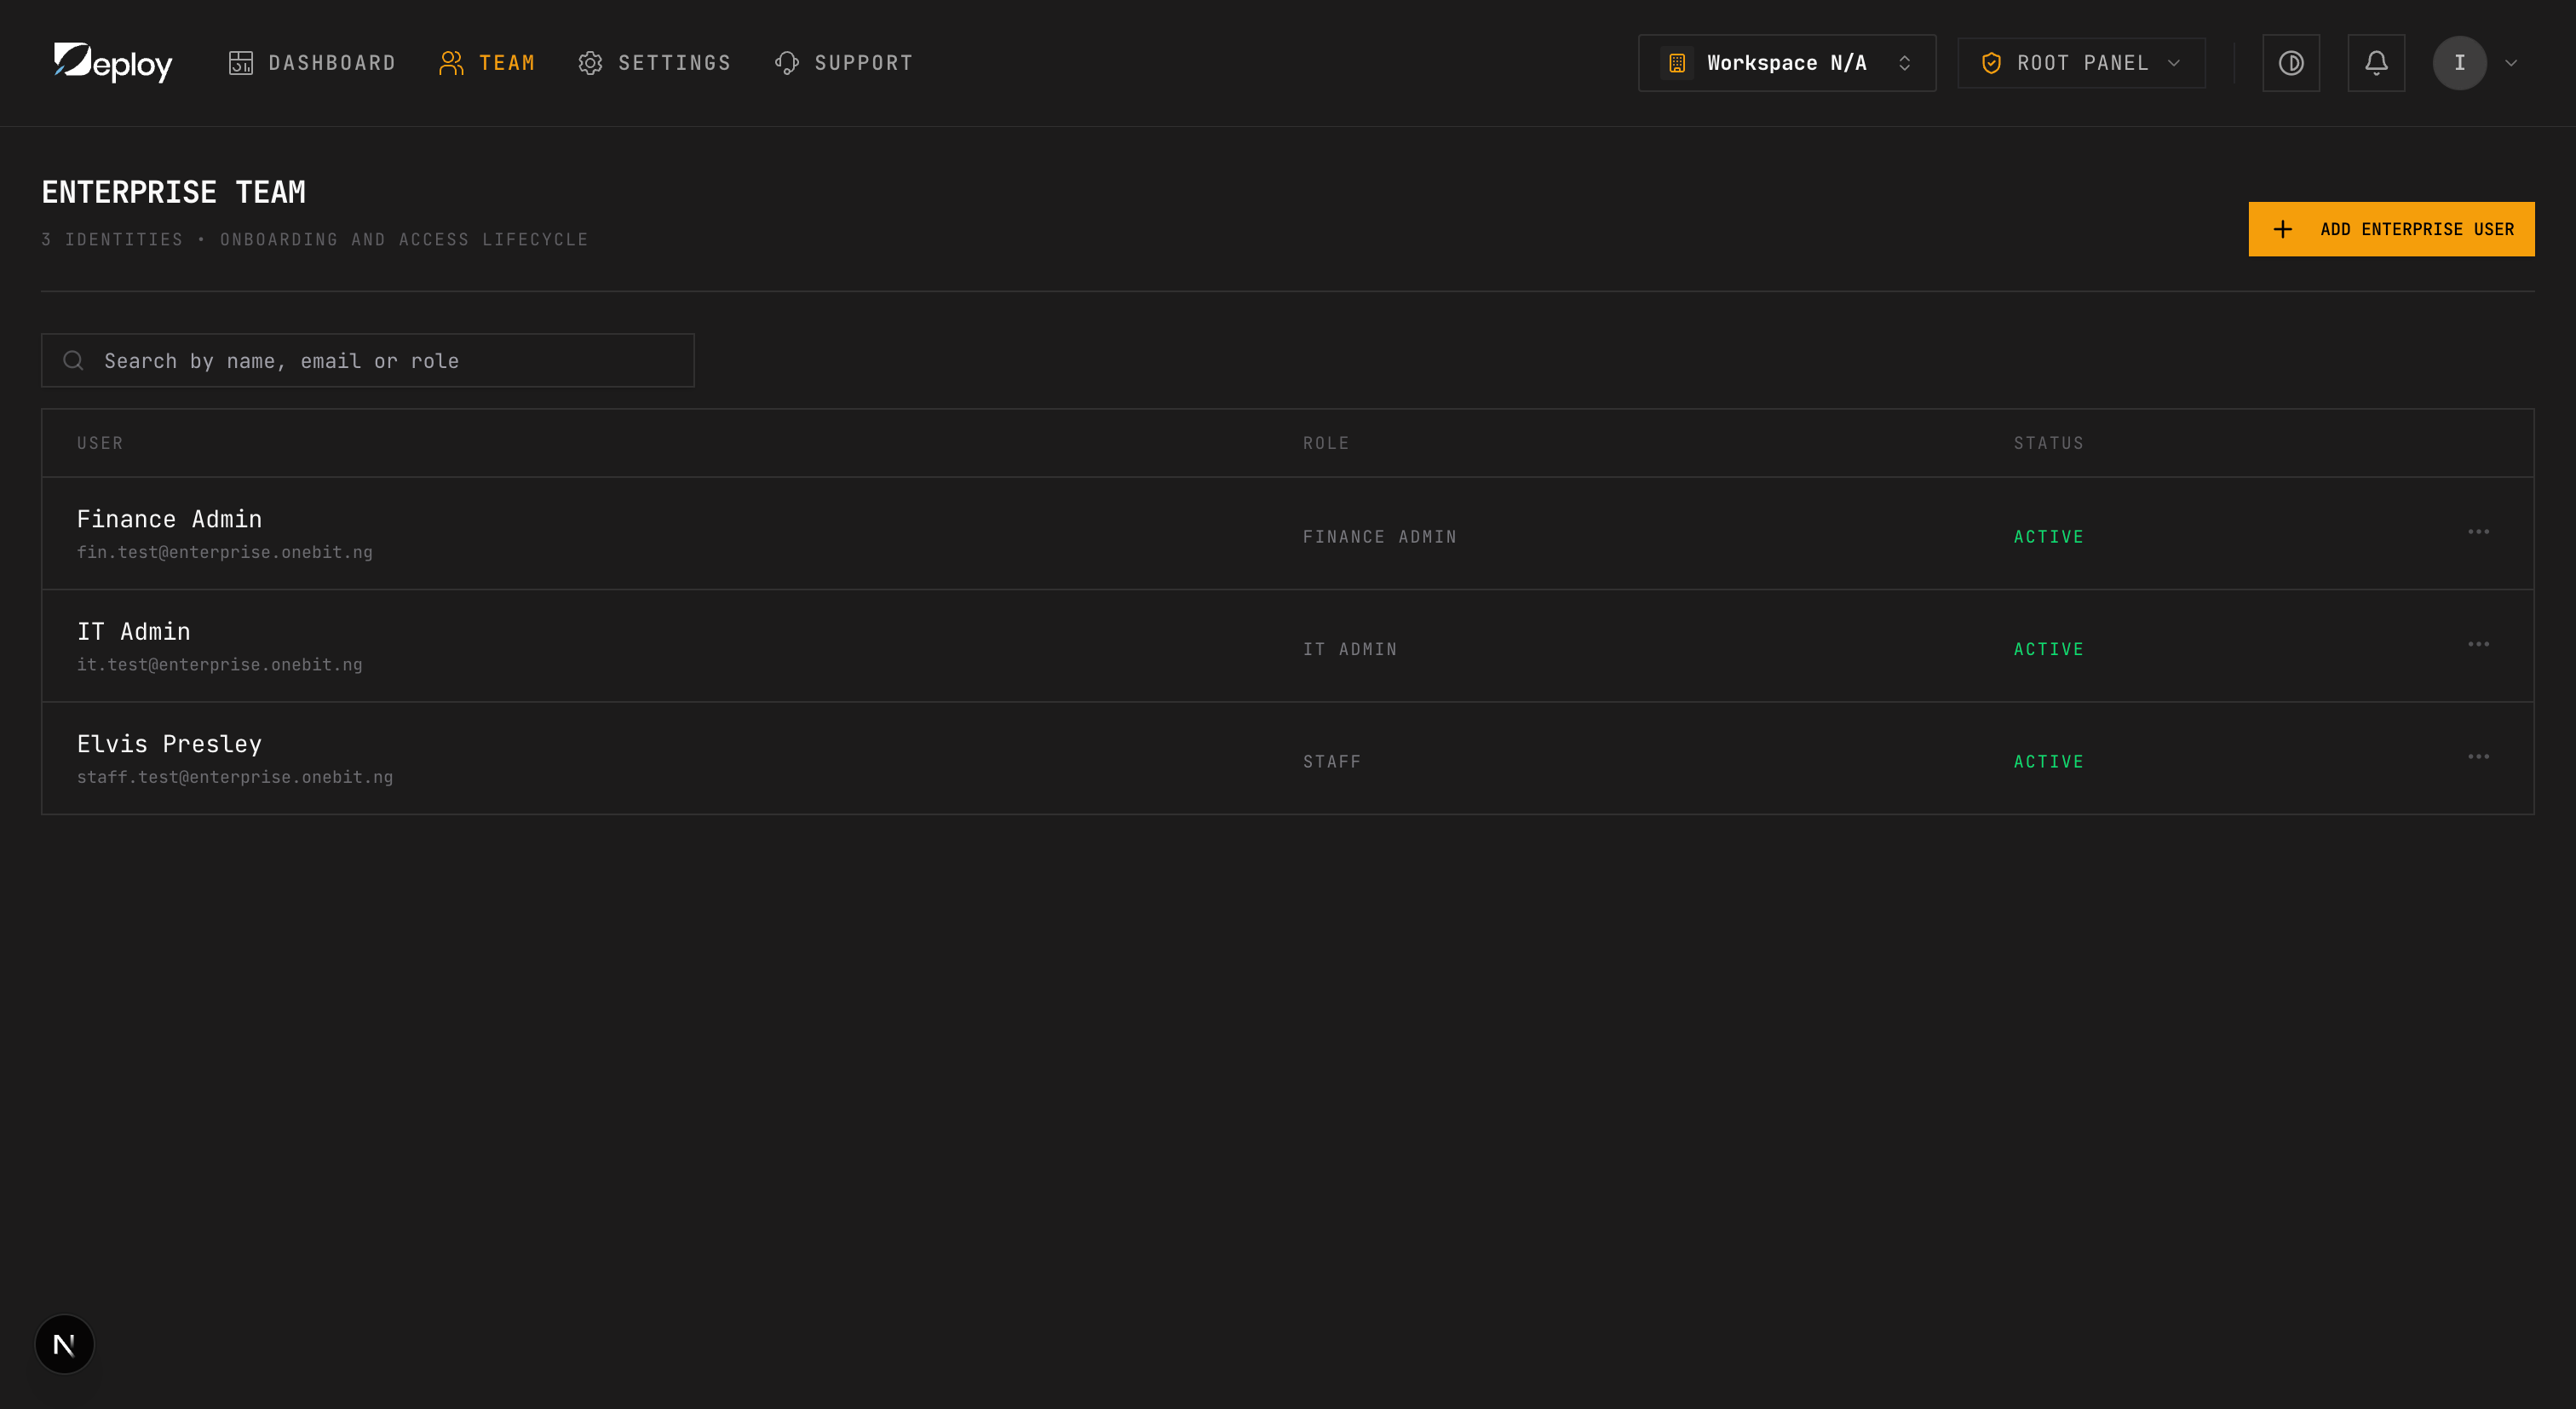Open the Dashboard nav item
The height and width of the screenshot is (1409, 2576).
point(312,63)
